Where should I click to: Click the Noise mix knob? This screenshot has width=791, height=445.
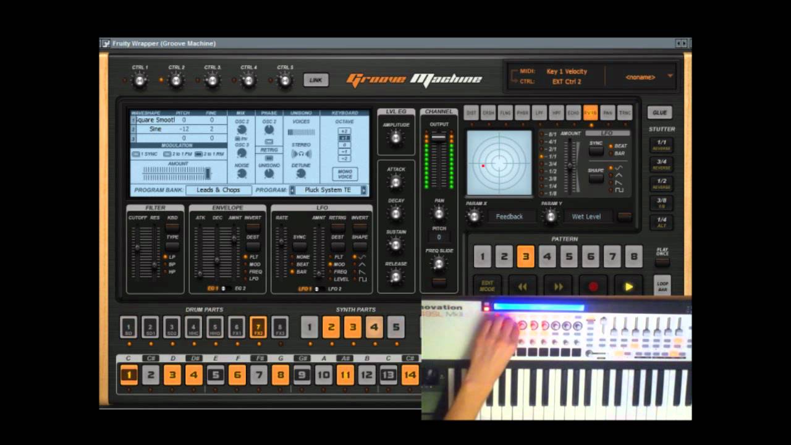coord(242,174)
